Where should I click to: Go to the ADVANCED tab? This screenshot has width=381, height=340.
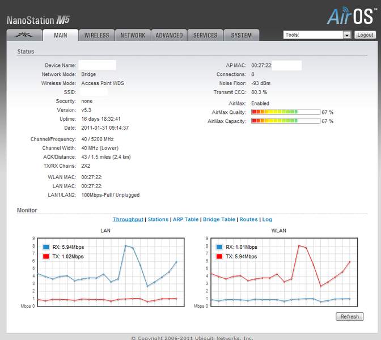click(169, 35)
